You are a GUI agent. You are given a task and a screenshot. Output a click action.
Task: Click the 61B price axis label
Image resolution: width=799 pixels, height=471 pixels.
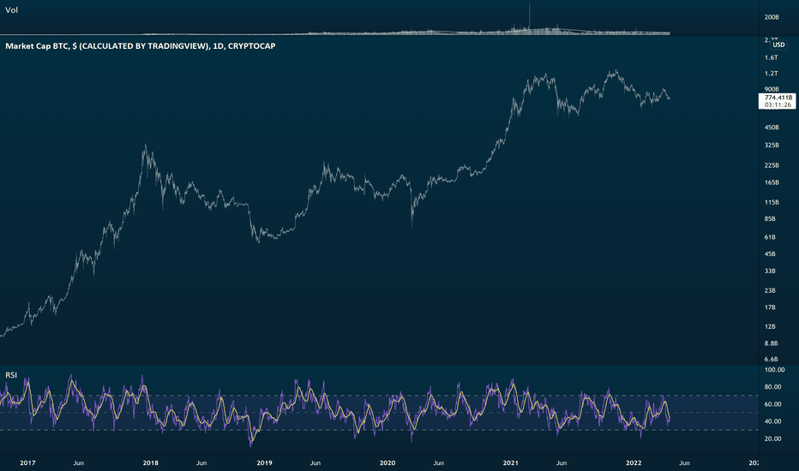coord(770,236)
